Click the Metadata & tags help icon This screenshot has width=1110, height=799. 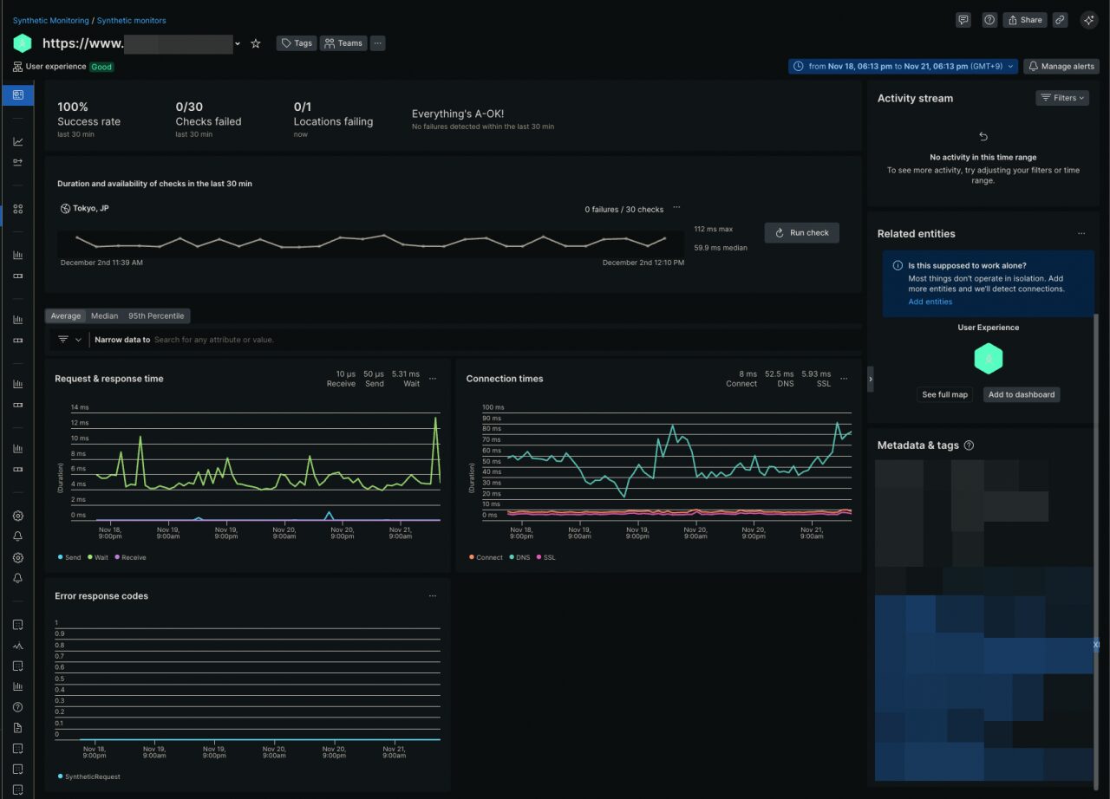coord(970,445)
